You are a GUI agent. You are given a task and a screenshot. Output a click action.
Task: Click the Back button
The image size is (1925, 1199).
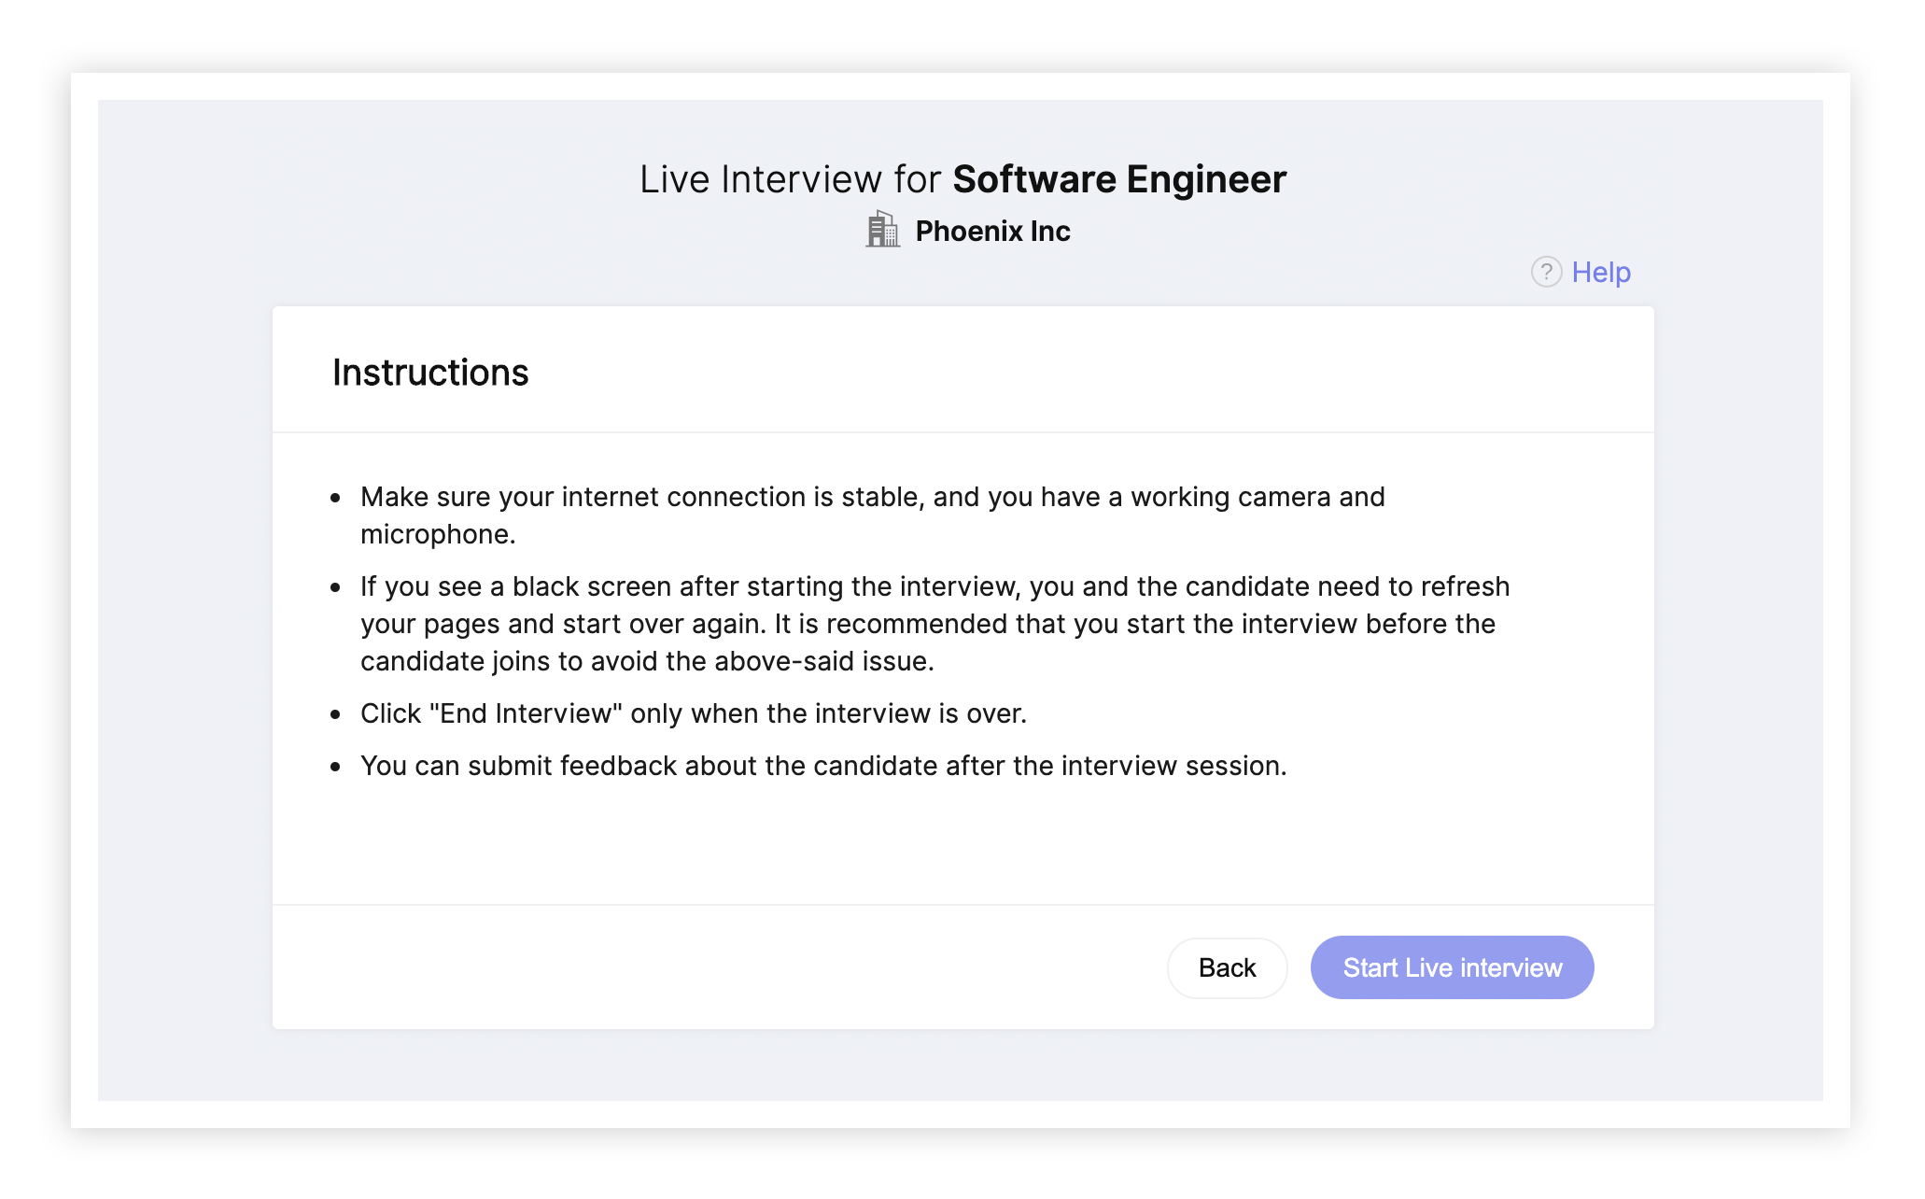coord(1227,967)
